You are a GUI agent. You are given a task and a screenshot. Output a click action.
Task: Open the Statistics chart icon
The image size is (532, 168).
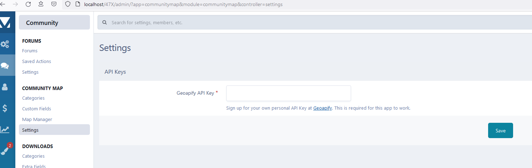5,130
